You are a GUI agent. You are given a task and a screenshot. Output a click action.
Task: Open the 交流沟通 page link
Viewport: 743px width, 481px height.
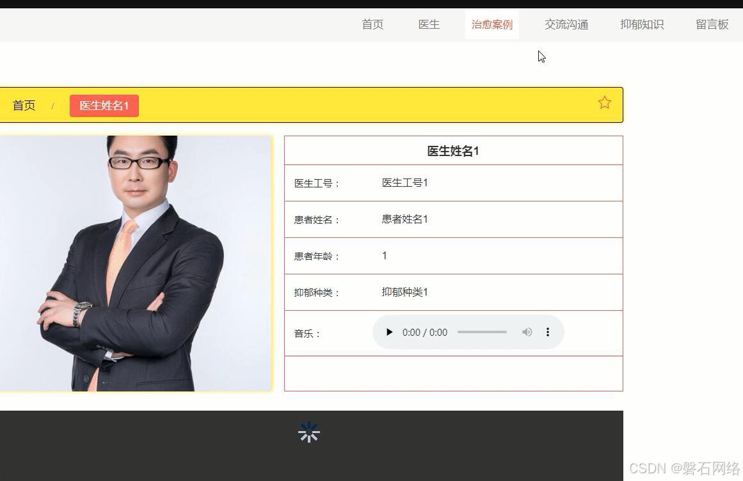pyautogui.click(x=566, y=24)
